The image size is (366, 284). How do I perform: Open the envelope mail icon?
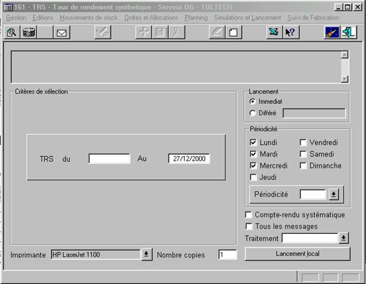tap(61, 33)
